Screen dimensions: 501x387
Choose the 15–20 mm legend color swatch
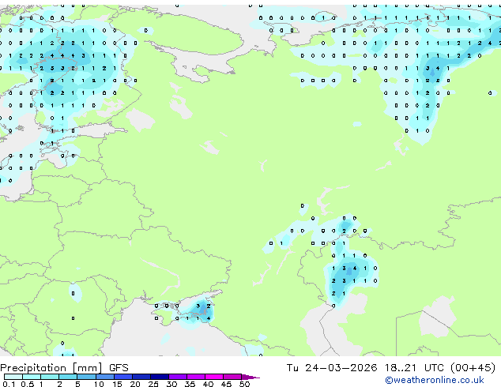pyautogui.click(x=122, y=377)
